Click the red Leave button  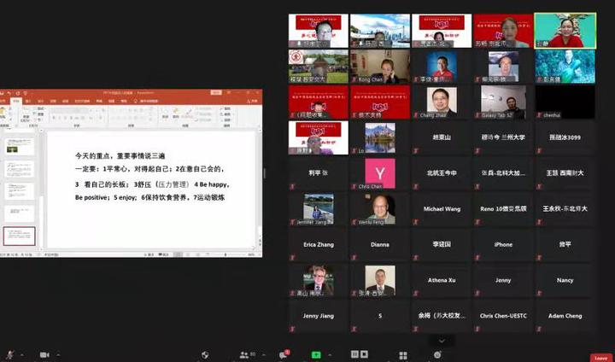click(x=601, y=358)
